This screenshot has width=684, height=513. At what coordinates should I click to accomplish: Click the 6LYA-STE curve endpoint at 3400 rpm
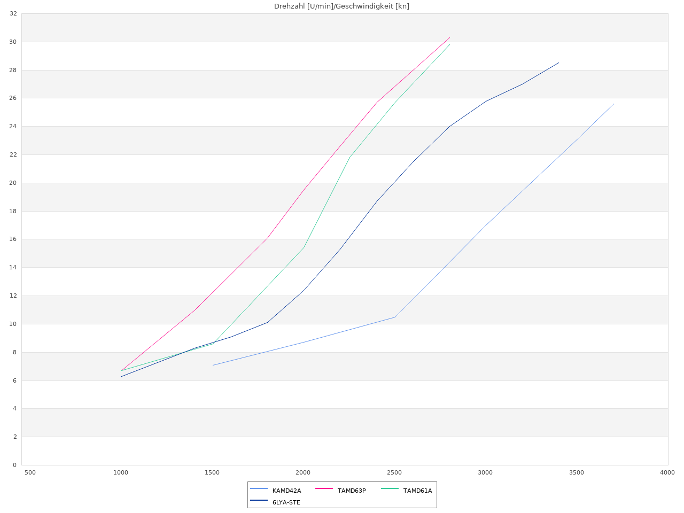click(x=558, y=63)
